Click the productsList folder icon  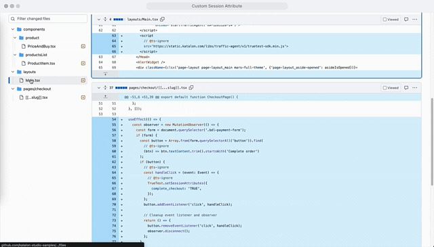point(21,55)
